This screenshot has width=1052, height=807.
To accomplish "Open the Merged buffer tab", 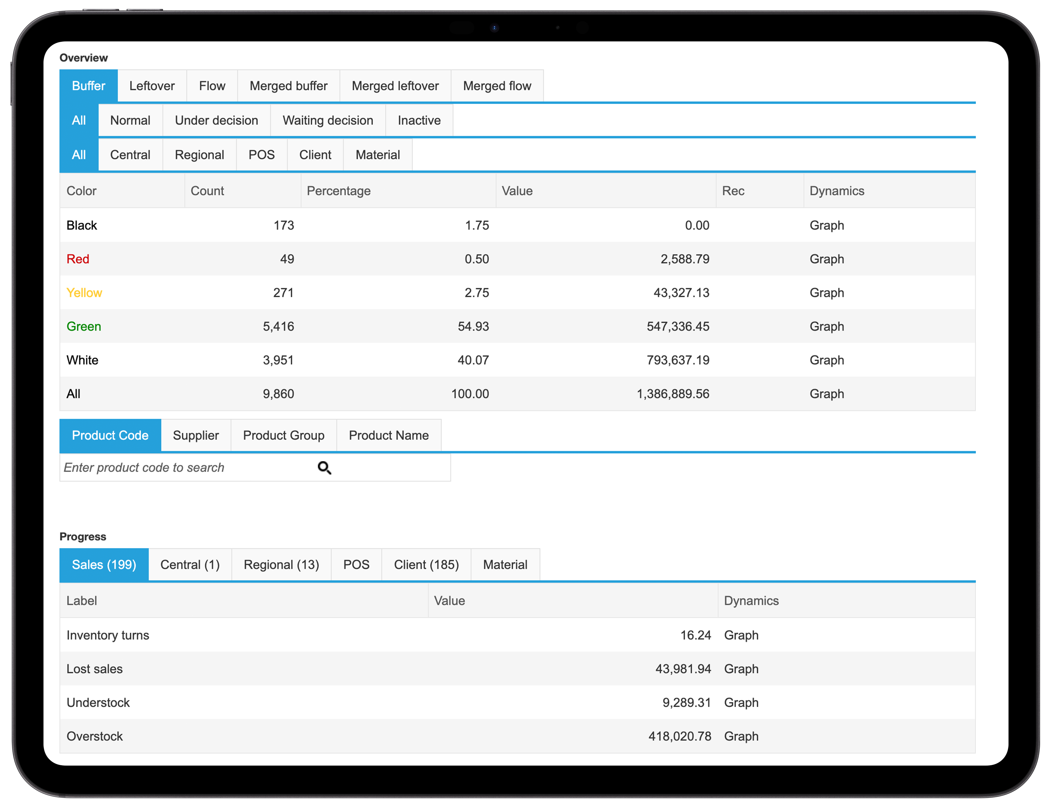I will click(288, 86).
